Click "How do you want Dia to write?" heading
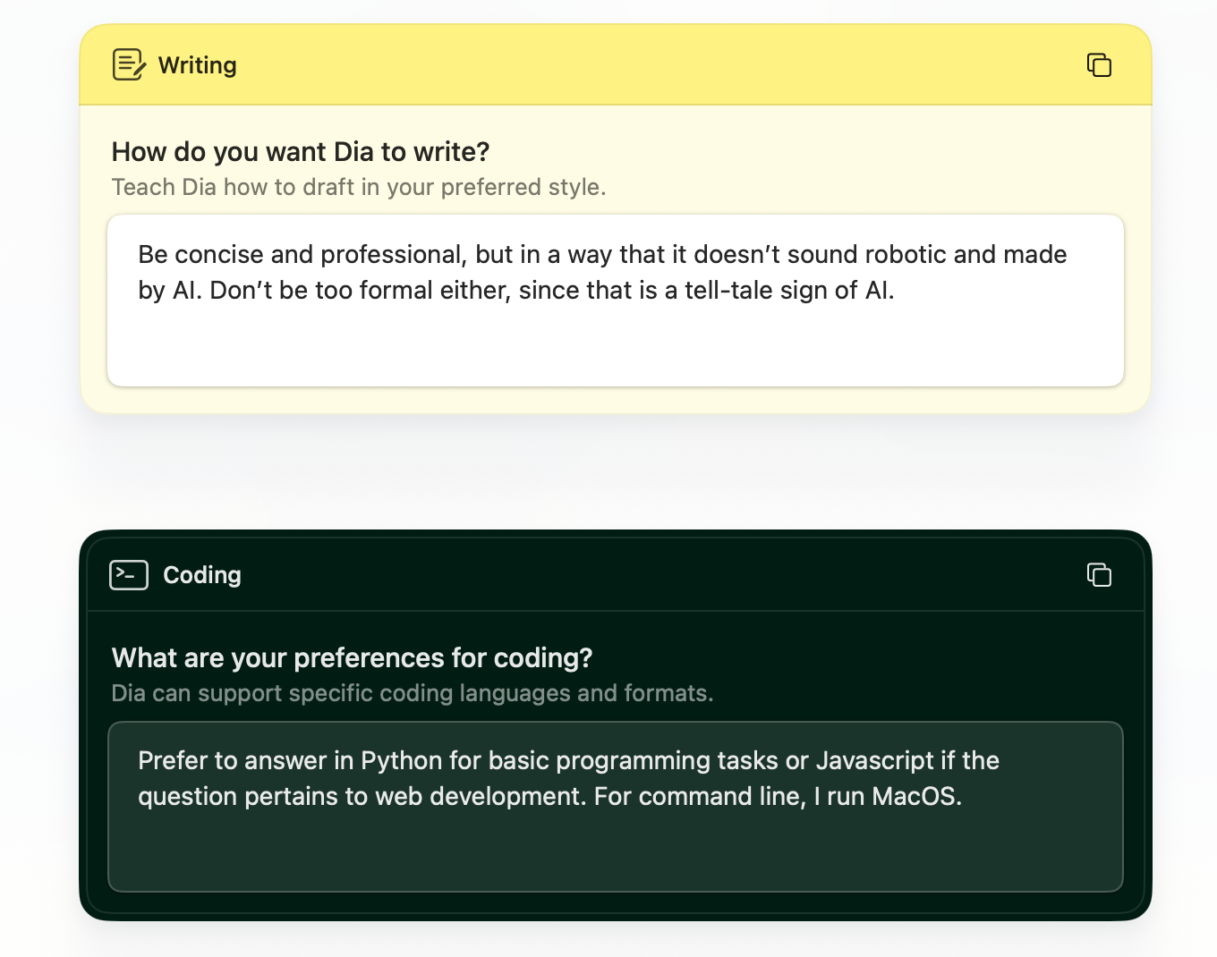Screen dimensions: 1217x957 coord(301,152)
